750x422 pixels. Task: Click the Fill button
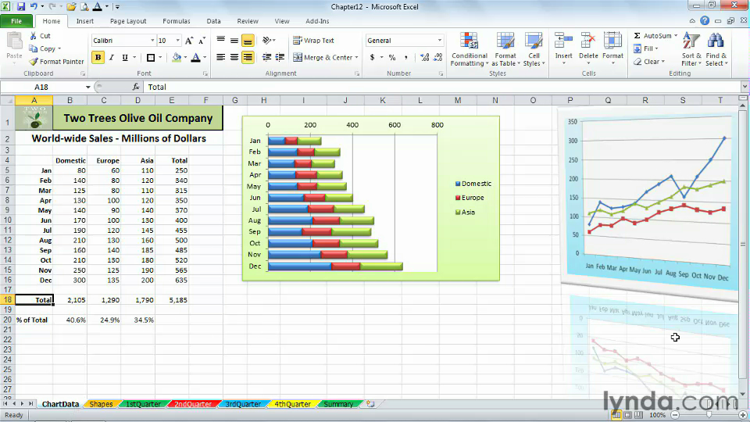pyautogui.click(x=646, y=48)
